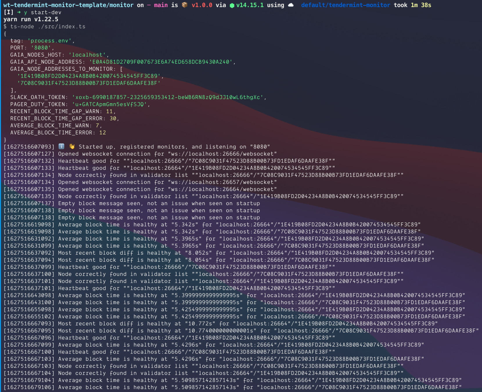This screenshot has width=482, height=392.
Task: Click the [1627516655102] average block time line
Action: pos(234,317)
